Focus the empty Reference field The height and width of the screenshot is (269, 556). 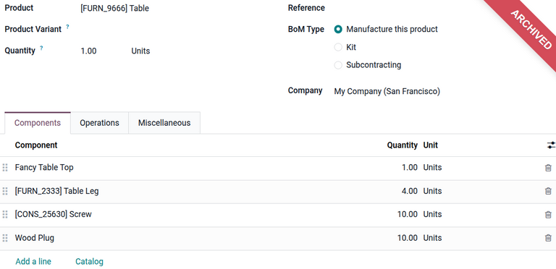[x=439, y=9]
